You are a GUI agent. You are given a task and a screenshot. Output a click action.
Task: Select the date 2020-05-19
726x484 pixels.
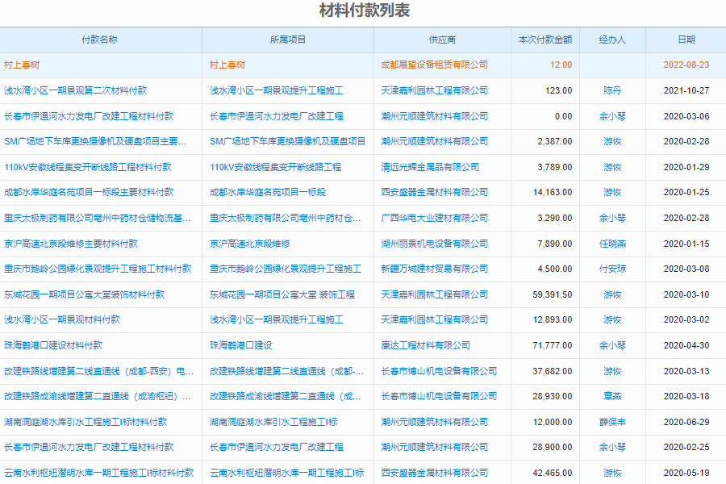tap(686, 473)
